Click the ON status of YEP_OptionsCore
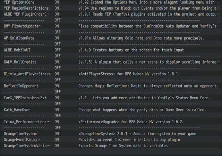 pyautogui.click(x=57, y=2)
